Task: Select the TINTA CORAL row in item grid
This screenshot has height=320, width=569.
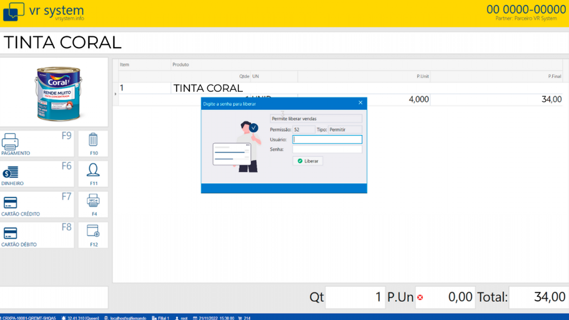Action: tap(208, 88)
